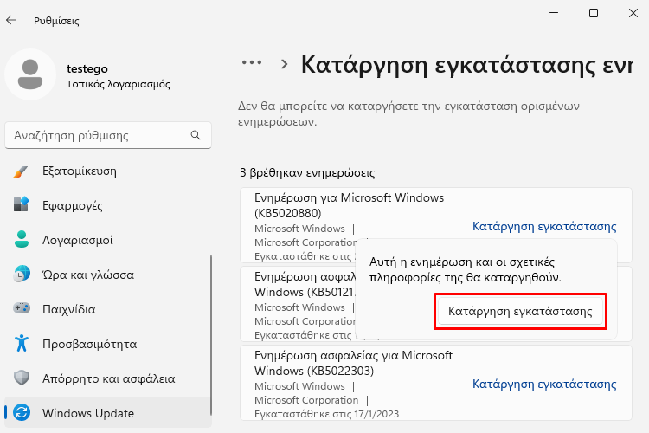The width and height of the screenshot is (649, 433).
Task: Click the 3 βρέθηκαν ενημερώσεις text
Action: [307, 173]
